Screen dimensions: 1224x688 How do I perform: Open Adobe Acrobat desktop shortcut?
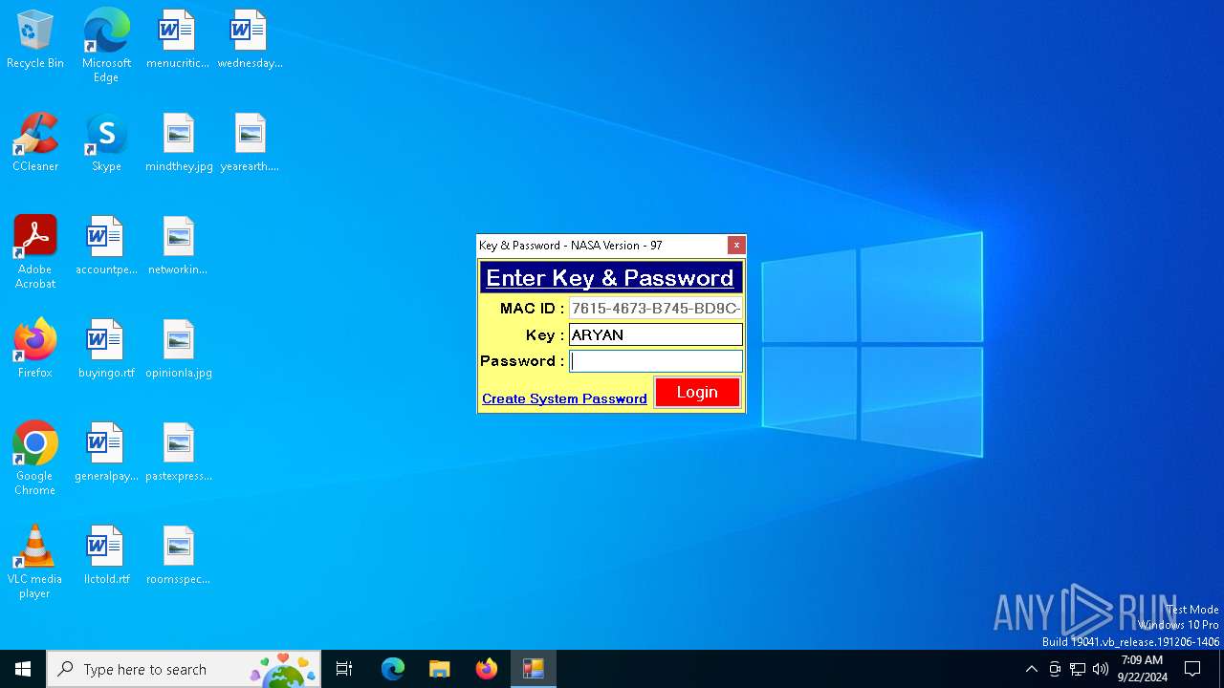35,252
